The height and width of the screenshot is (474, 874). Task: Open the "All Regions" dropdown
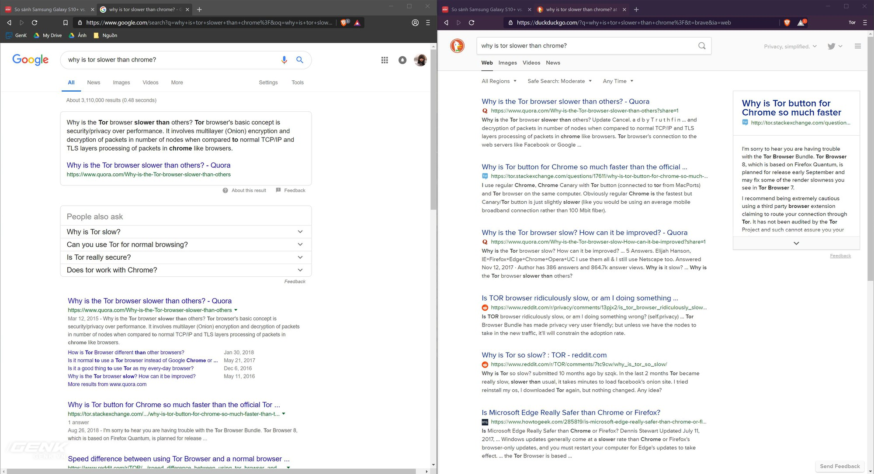(496, 81)
